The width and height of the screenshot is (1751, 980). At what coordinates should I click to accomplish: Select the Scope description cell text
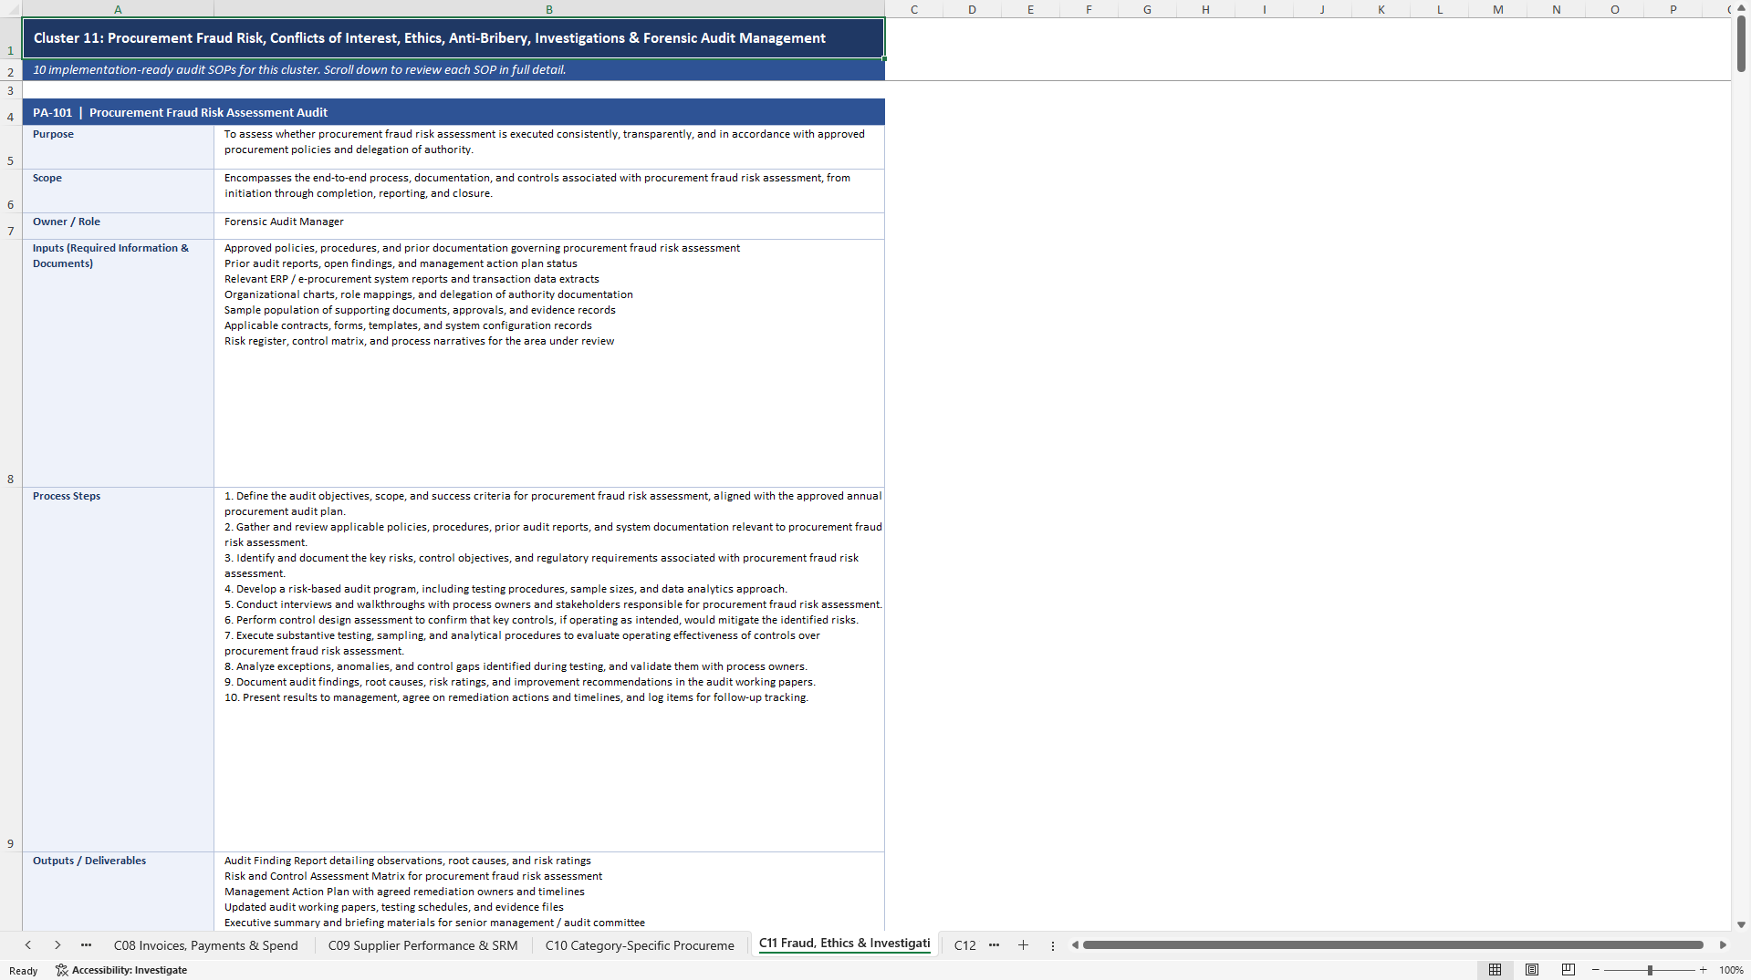549,191
